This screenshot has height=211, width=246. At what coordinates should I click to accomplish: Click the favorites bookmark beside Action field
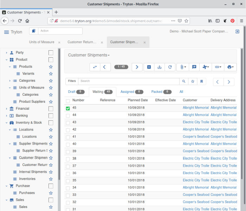pos(34,31)
